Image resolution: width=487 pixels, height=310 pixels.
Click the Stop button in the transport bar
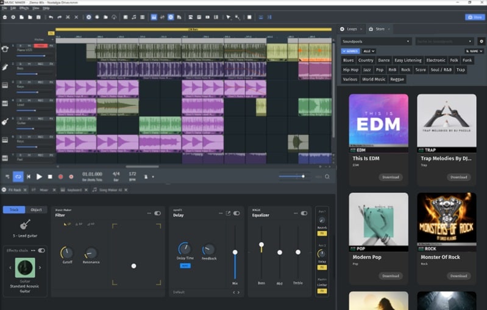50,177
